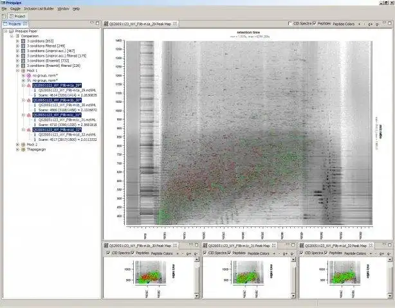Uncheck Peptides checkbox in main peak map

(315, 23)
